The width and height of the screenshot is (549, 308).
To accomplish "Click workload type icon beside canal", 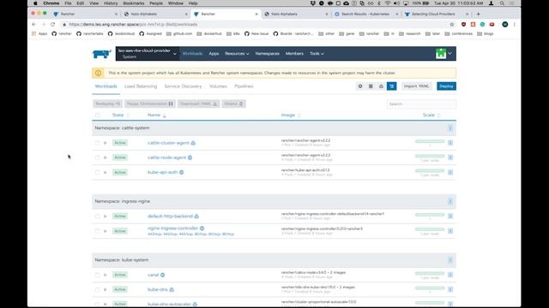I will tap(162, 275).
